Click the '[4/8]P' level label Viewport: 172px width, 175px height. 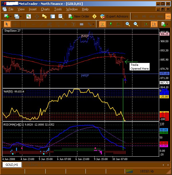85,76
